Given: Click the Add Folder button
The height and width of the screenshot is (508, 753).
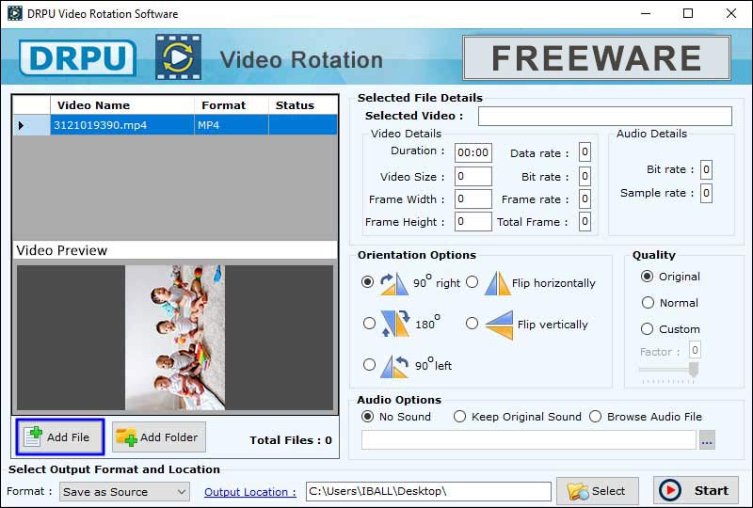Looking at the screenshot, I should pos(159,437).
